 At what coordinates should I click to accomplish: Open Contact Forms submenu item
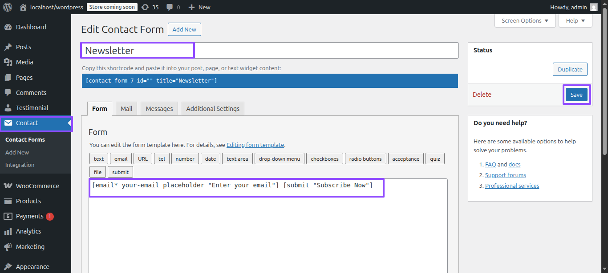point(25,139)
